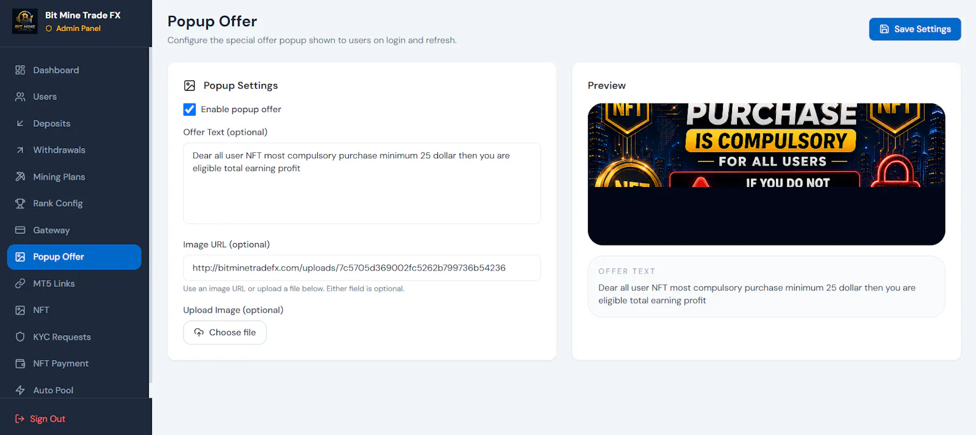Click the NFT Payment wallet icon

point(20,364)
